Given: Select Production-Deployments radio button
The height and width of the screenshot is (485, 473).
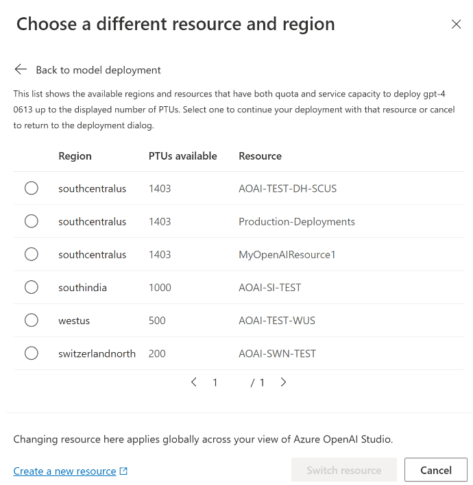Looking at the screenshot, I should (32, 221).
